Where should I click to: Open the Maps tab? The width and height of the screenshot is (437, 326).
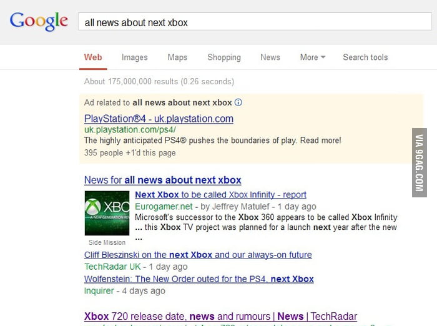point(177,57)
